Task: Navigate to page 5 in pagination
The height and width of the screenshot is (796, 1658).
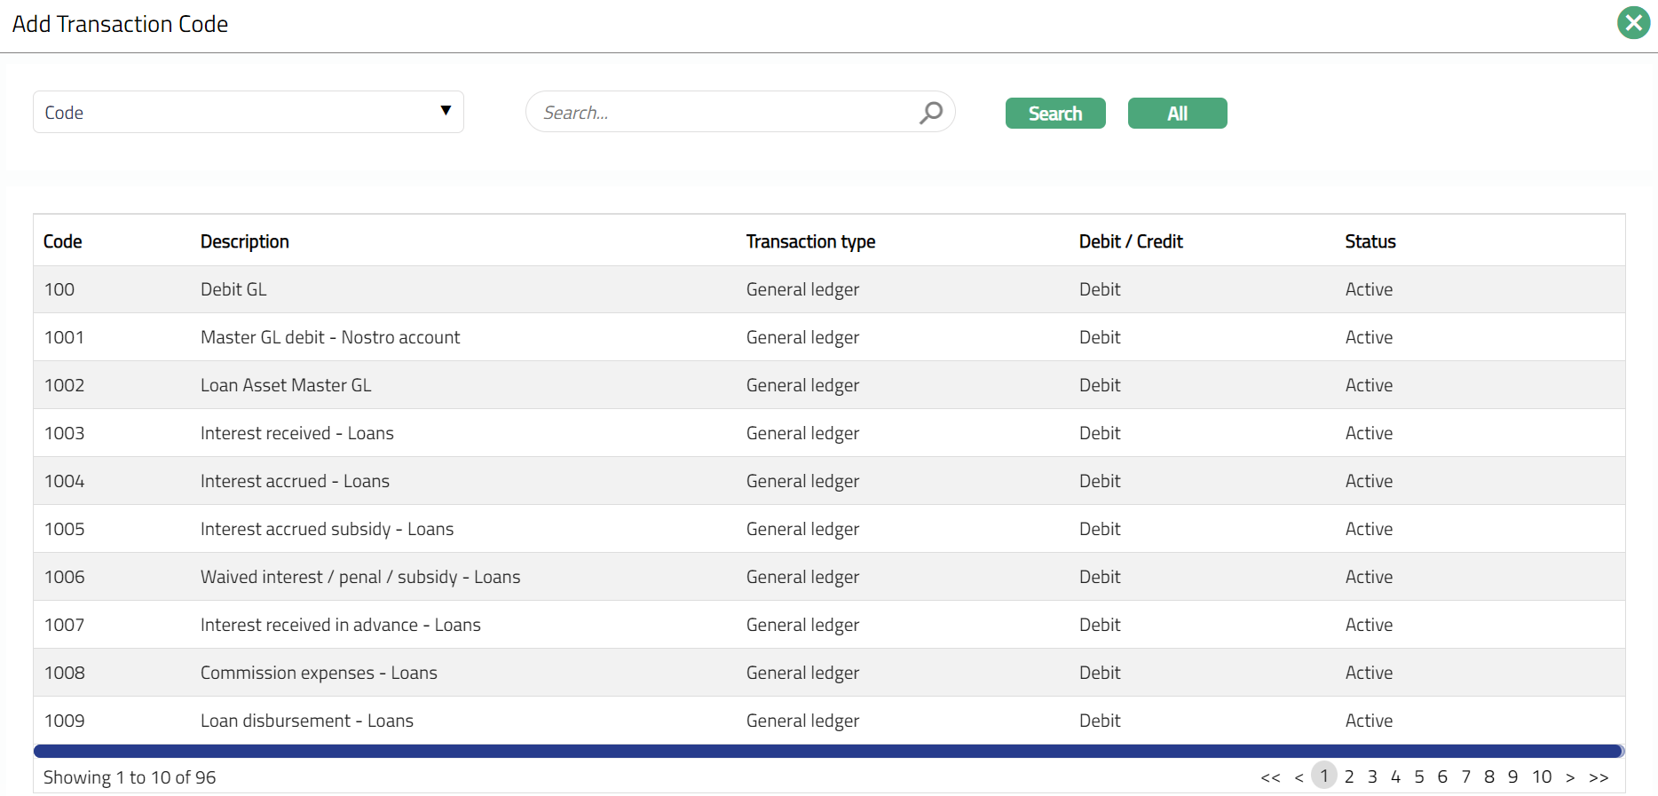Action: point(1419,777)
